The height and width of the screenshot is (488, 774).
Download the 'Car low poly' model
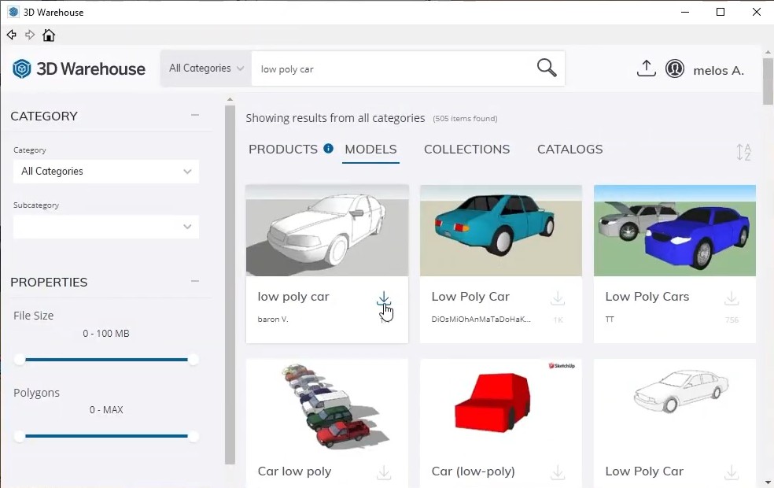point(384,472)
